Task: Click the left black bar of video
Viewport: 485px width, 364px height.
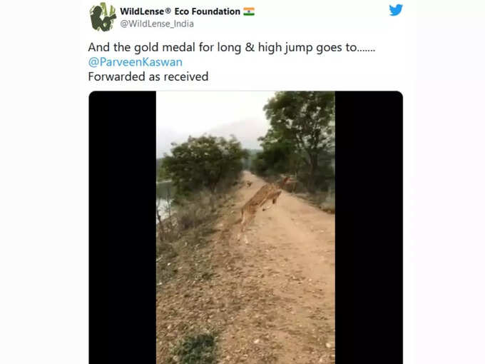Action: pos(123,228)
